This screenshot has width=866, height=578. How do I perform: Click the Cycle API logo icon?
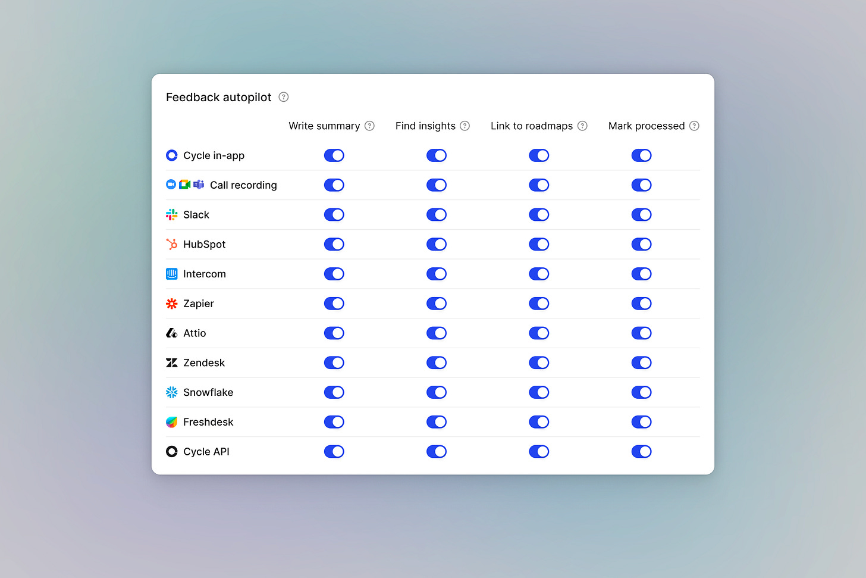pos(172,452)
